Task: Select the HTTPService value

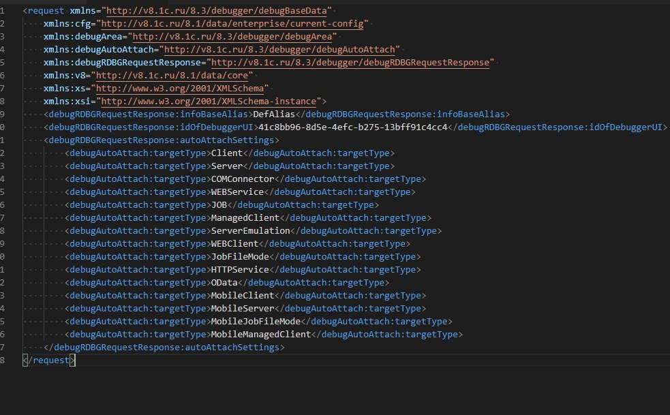Action: (x=240, y=270)
